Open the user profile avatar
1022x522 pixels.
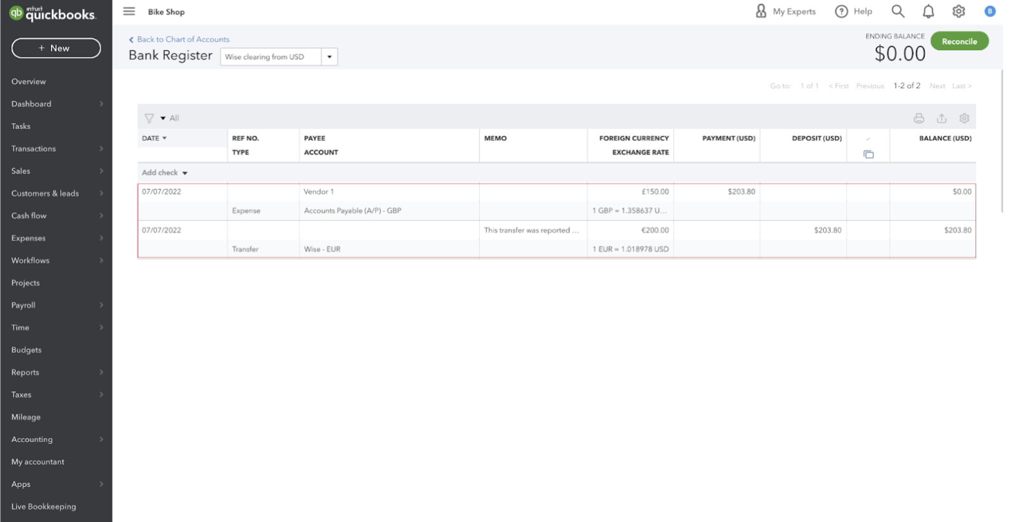[x=990, y=11]
